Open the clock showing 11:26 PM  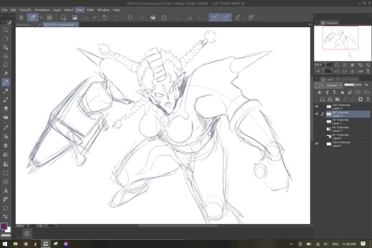(349, 244)
